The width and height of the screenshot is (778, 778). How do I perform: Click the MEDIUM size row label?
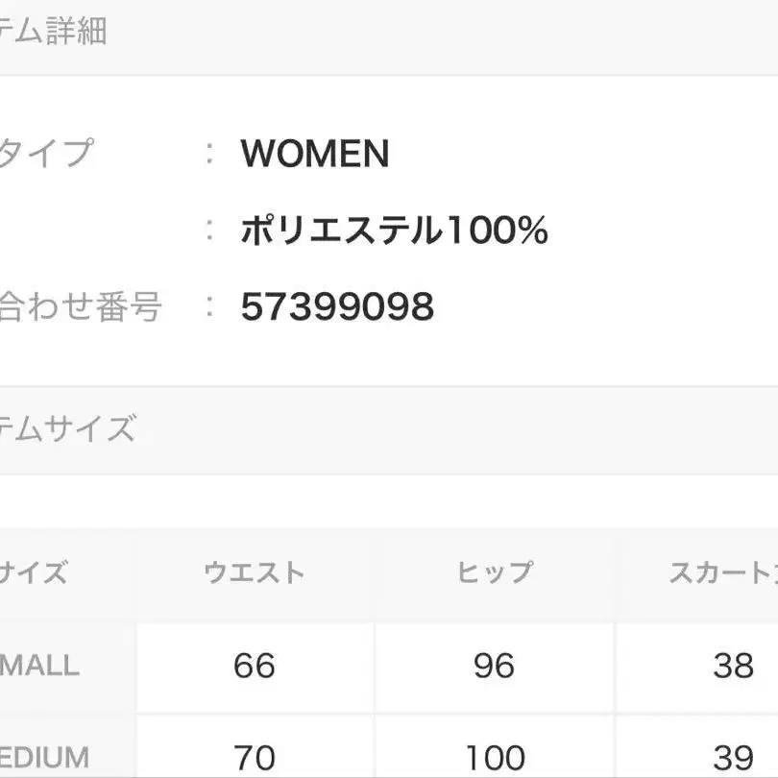coord(44,757)
